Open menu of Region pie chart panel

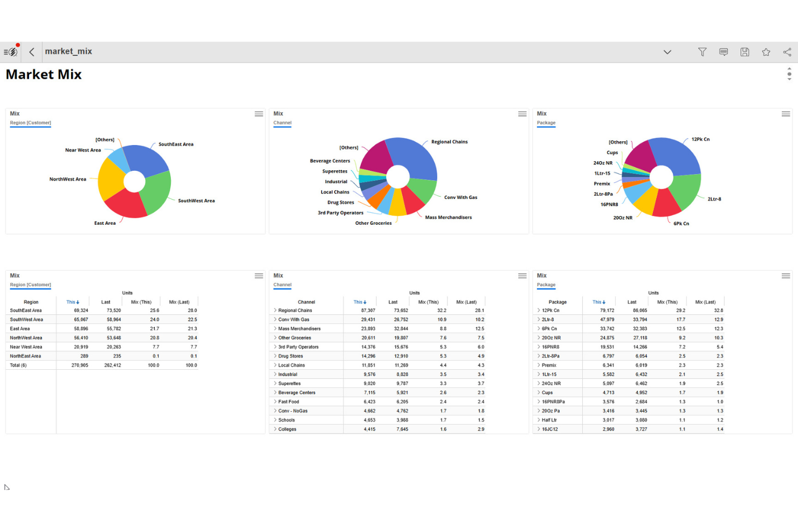click(259, 114)
